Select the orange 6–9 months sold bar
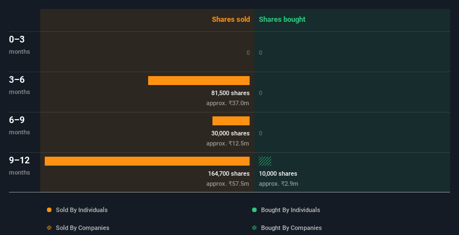 231,121
